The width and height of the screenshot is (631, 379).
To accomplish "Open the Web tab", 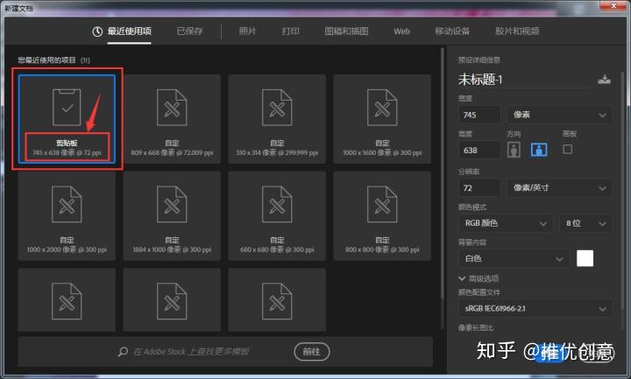I will pyautogui.click(x=401, y=32).
